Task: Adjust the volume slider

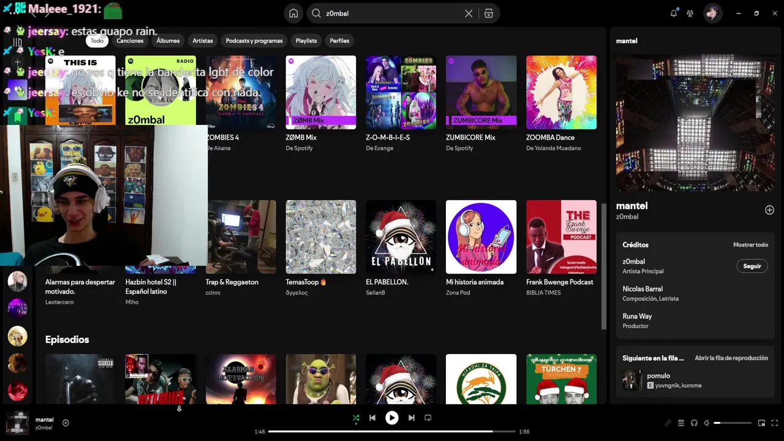Action: pos(733,423)
